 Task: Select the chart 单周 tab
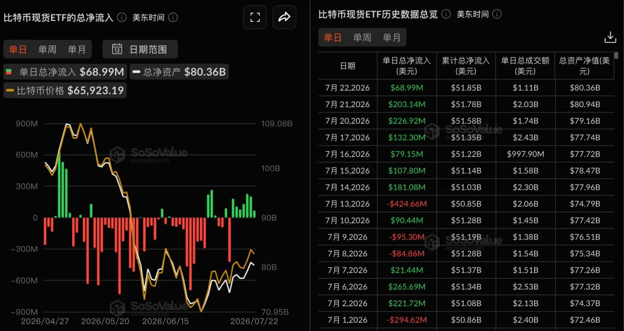tap(47, 49)
